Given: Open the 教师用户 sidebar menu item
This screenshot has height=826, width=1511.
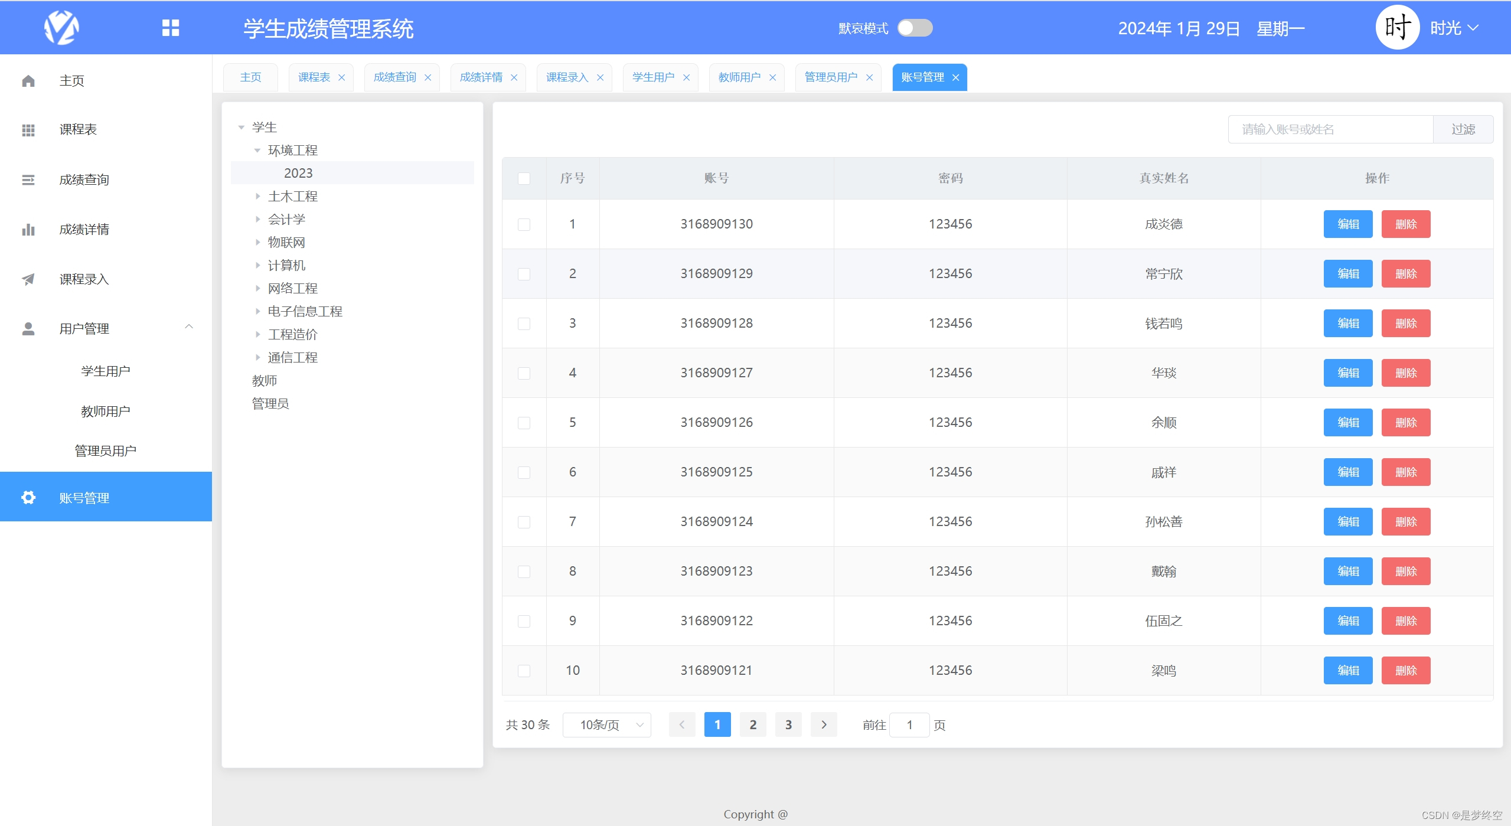Looking at the screenshot, I should [105, 411].
